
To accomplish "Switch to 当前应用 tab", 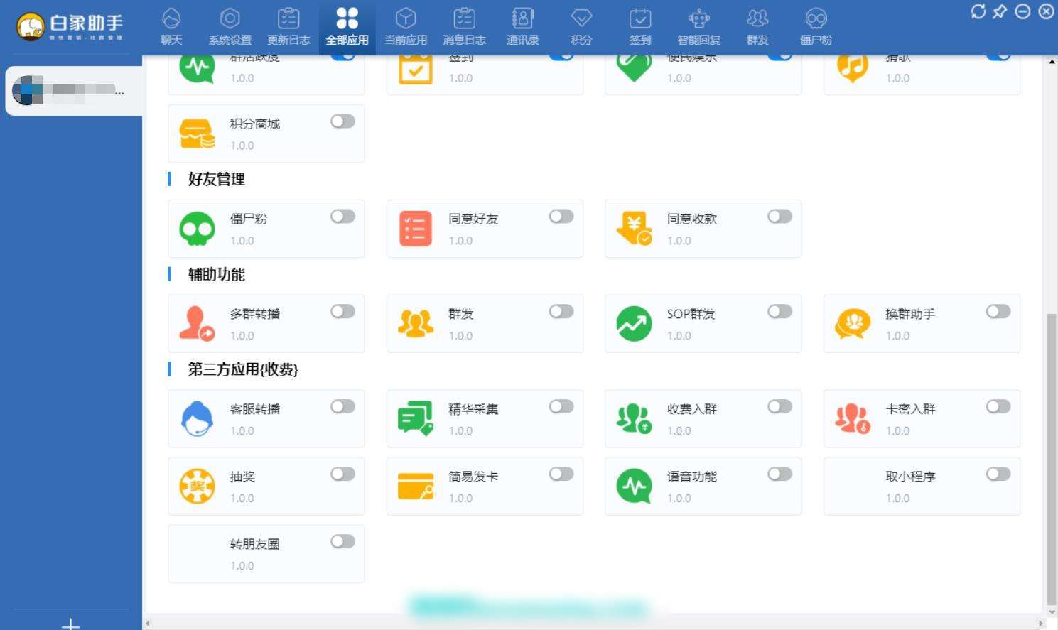I will pyautogui.click(x=406, y=27).
